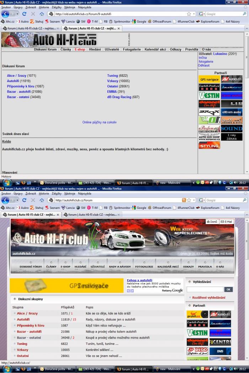
Task: Reload page in autohificlub.cz/forum Firefox window
Action: click(24, 200)
